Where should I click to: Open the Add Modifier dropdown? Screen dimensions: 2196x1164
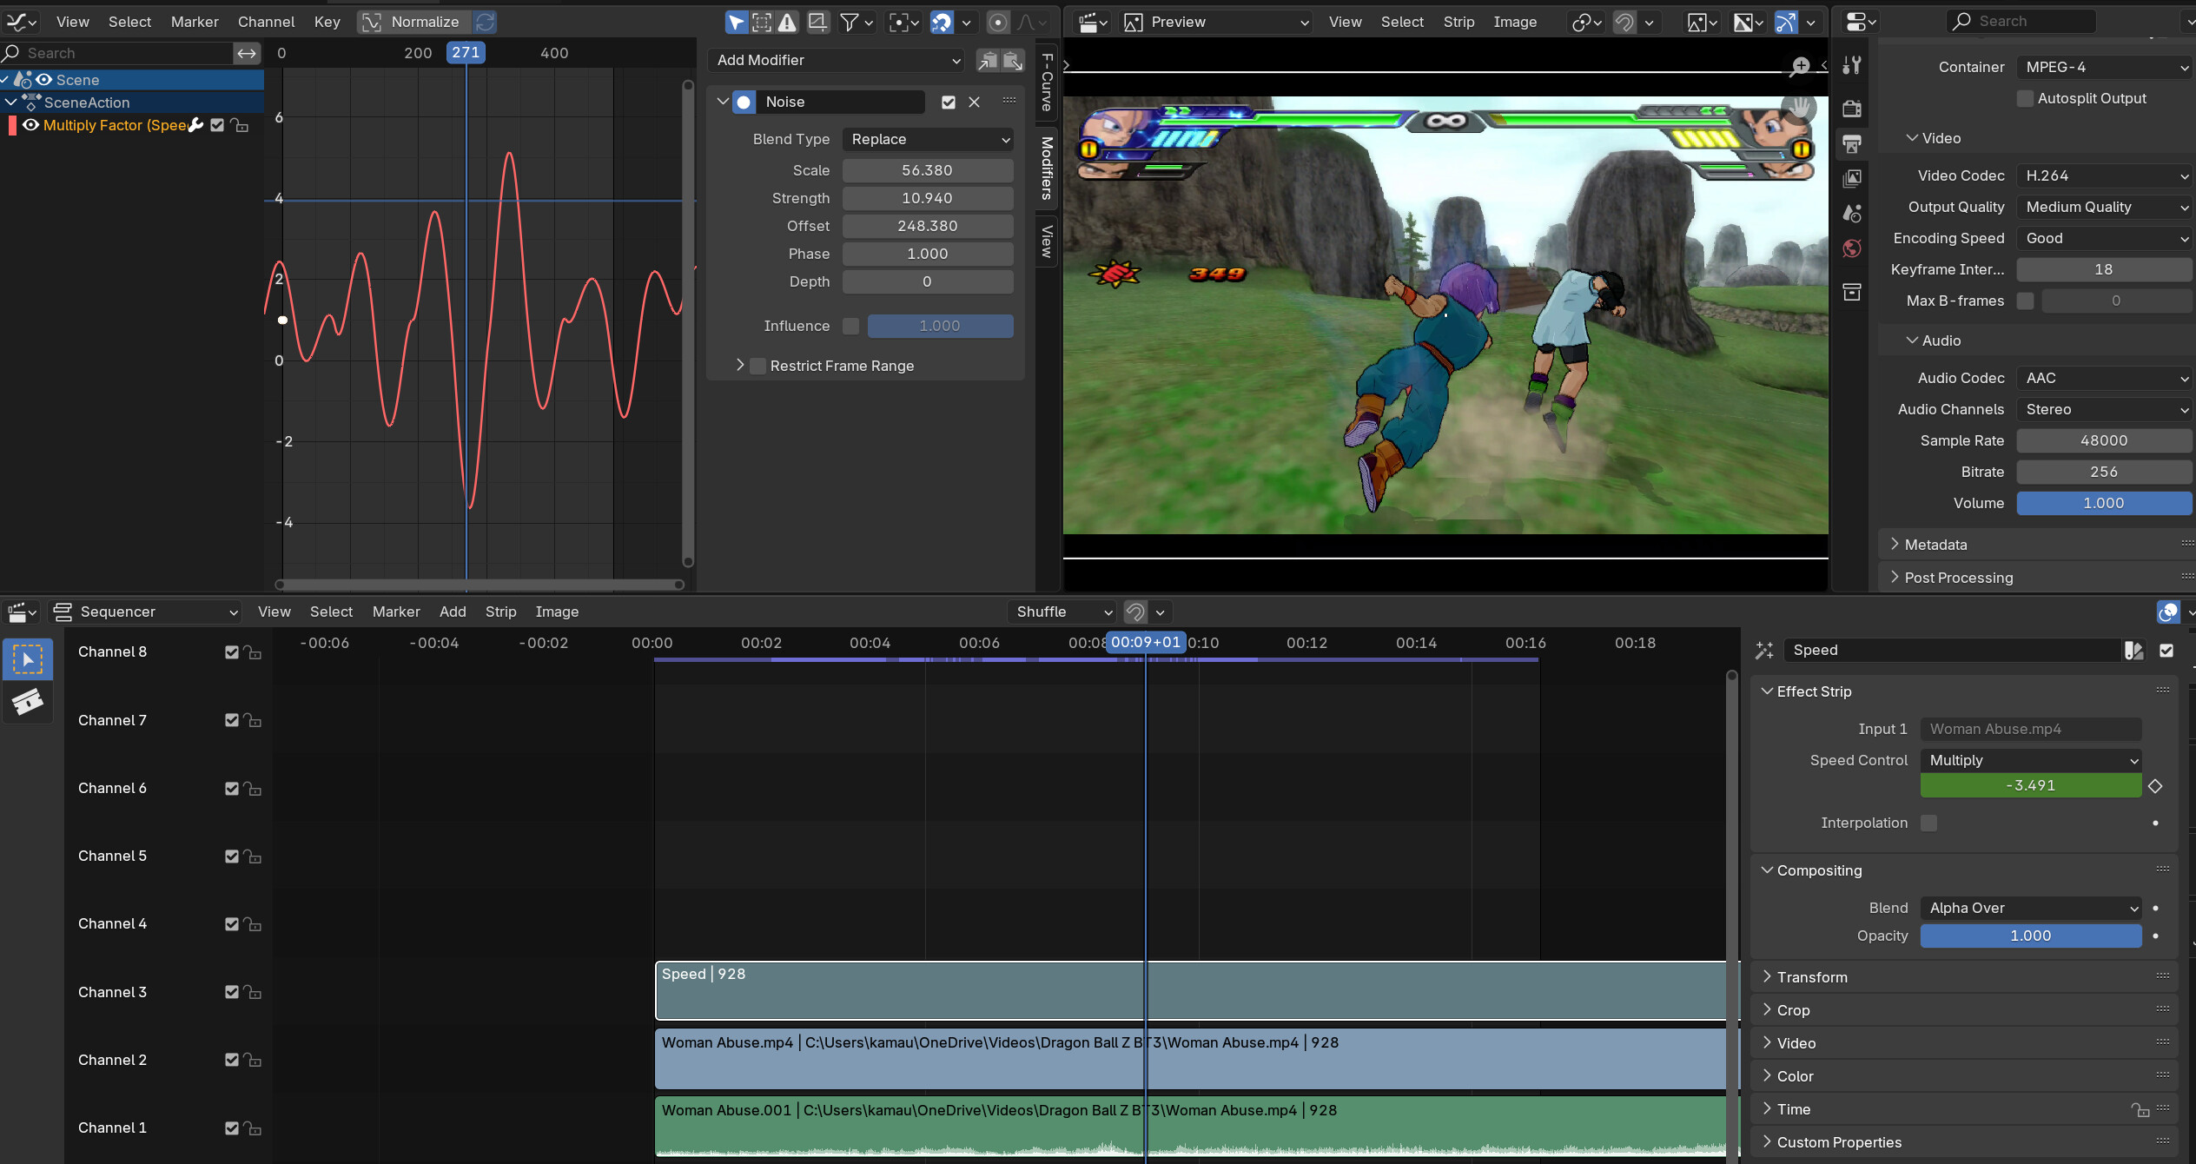point(837,60)
